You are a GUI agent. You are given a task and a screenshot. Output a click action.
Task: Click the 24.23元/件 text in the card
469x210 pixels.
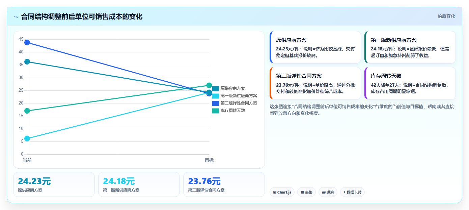(288, 49)
